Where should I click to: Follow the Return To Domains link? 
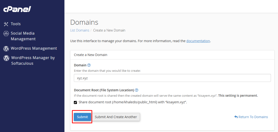click(x=253, y=117)
